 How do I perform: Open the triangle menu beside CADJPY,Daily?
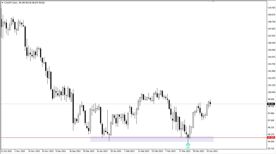2,3
